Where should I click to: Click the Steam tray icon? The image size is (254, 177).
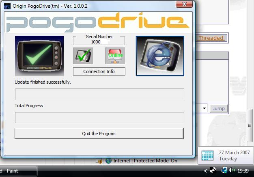(213, 171)
